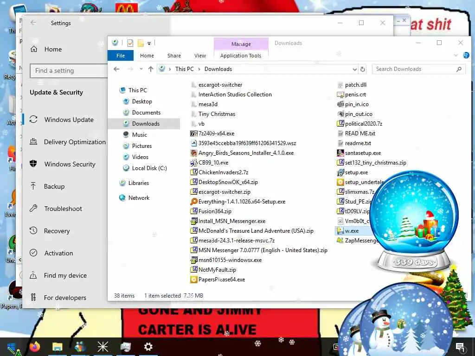475x356 pixels.
Task: Select Everything-1.4.1.1026 setup icon
Action: [x=193, y=202]
